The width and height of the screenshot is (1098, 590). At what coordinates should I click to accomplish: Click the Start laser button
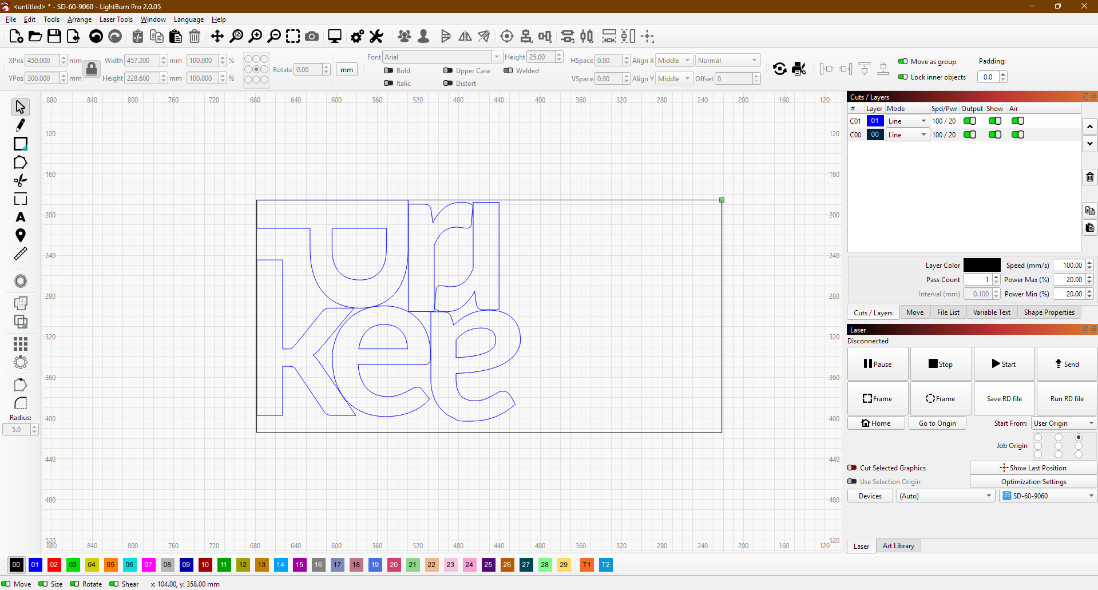(1004, 364)
